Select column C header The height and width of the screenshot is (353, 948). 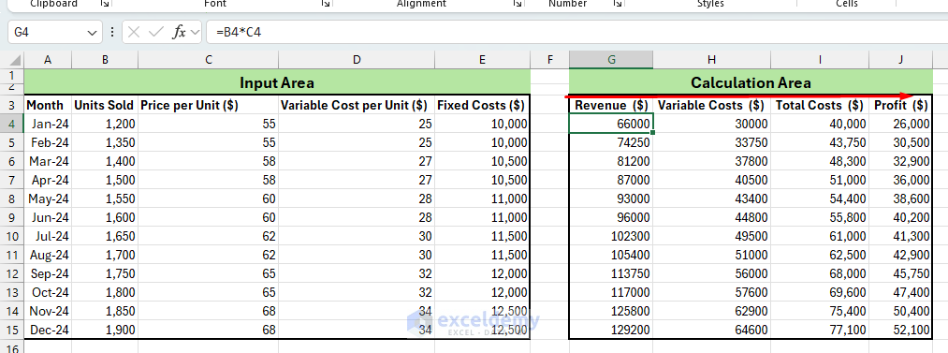208,60
